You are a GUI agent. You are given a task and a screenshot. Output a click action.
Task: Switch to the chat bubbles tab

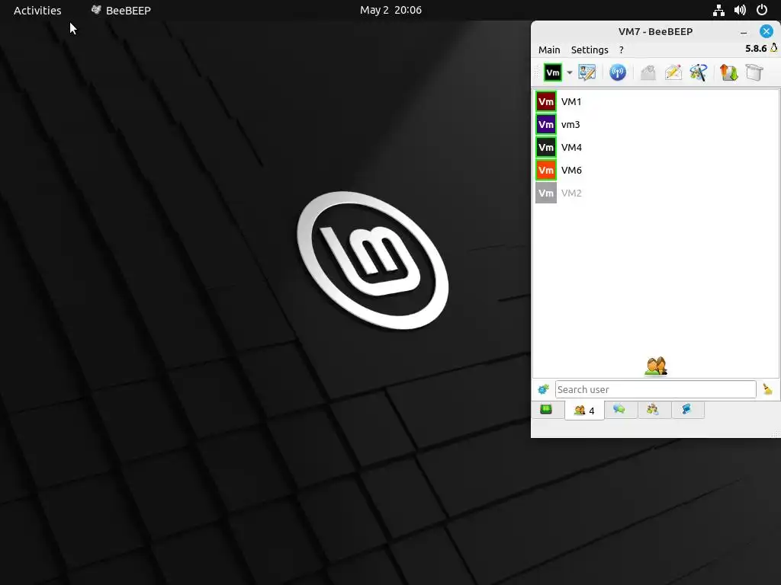click(619, 409)
